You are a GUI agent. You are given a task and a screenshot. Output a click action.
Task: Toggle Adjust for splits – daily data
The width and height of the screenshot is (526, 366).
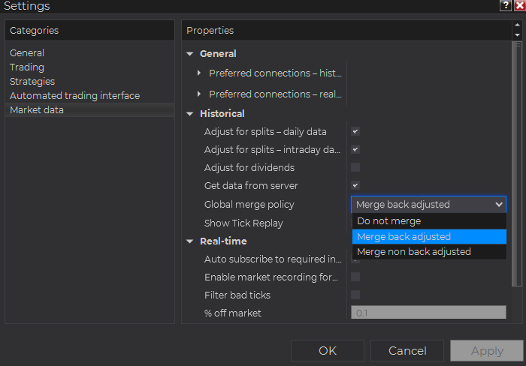(x=355, y=131)
